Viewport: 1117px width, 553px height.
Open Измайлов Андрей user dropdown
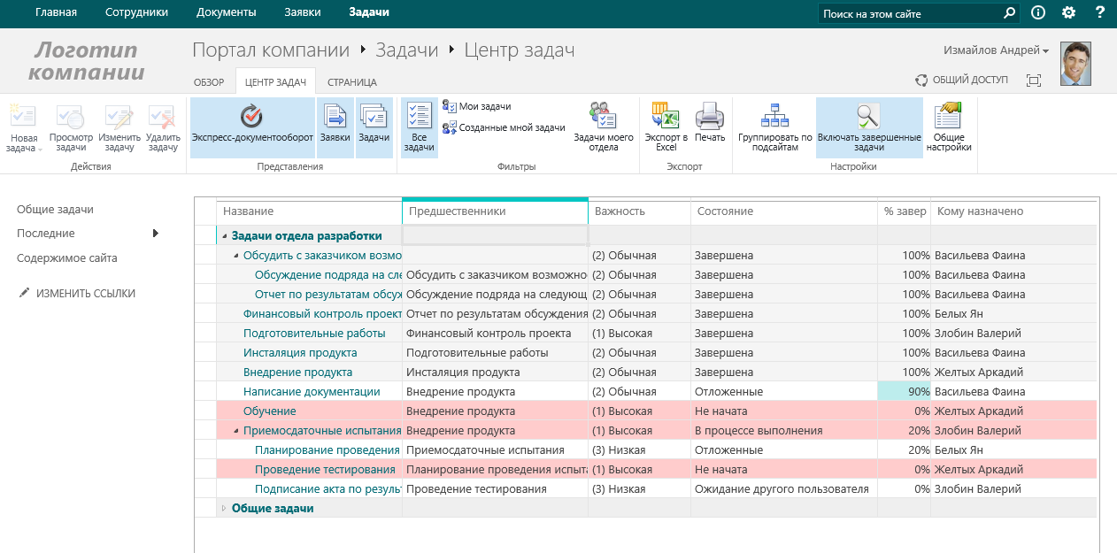[x=997, y=50]
